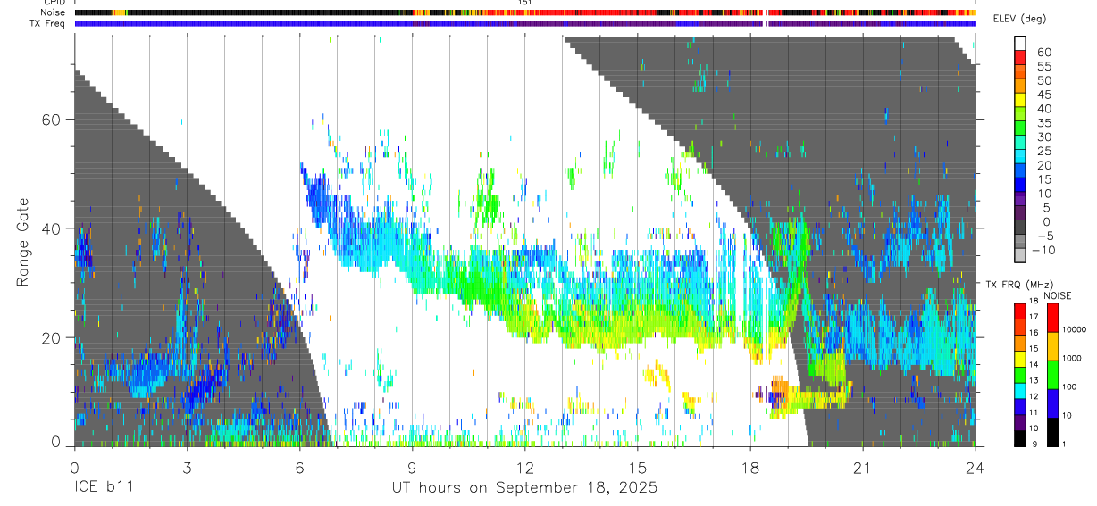
Task: Click the 45 label on the ELEV colorbar
Action: (1043, 95)
